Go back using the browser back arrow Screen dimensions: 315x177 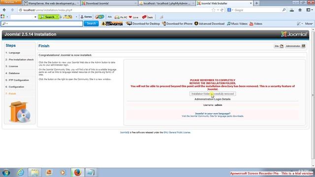pos(4,10)
